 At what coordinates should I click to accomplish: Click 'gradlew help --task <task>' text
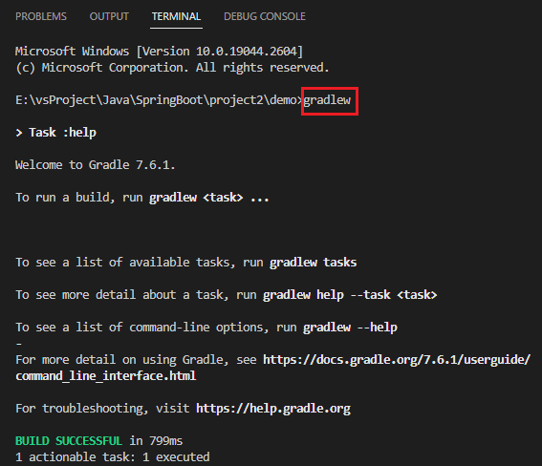point(350,295)
